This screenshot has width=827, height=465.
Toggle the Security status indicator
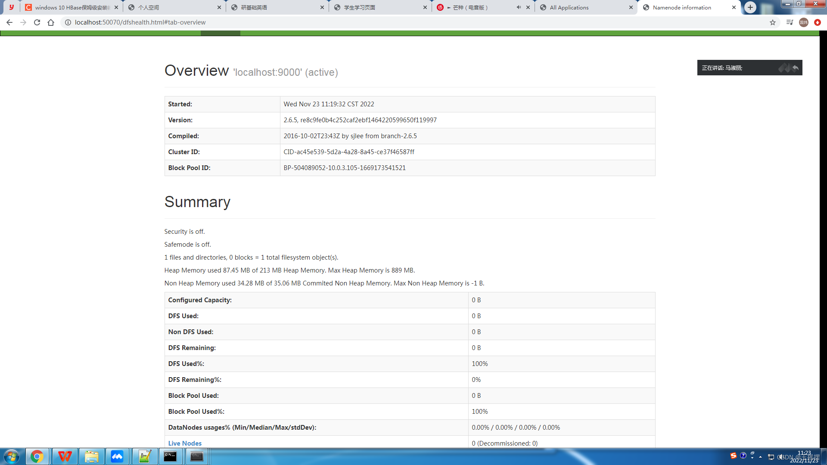click(x=184, y=230)
